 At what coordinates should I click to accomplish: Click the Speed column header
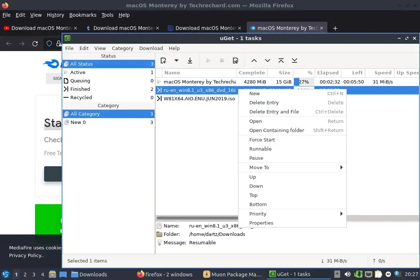click(380, 73)
